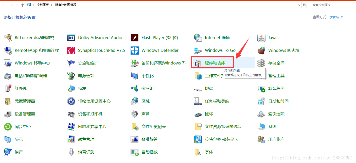Open the 网络和共享中心 link

[92, 126]
